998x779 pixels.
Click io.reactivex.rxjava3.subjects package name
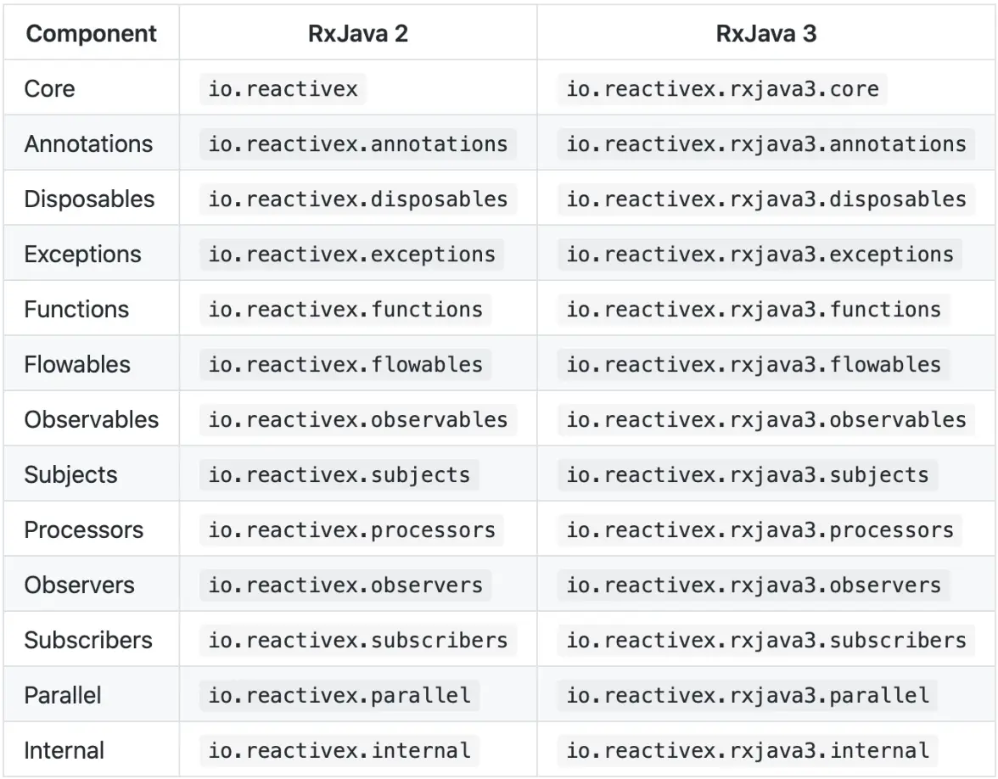click(747, 475)
